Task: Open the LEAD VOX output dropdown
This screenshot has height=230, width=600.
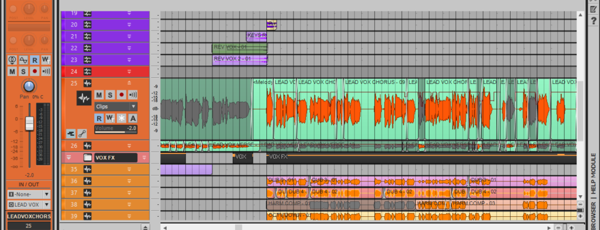Action: pos(29,205)
